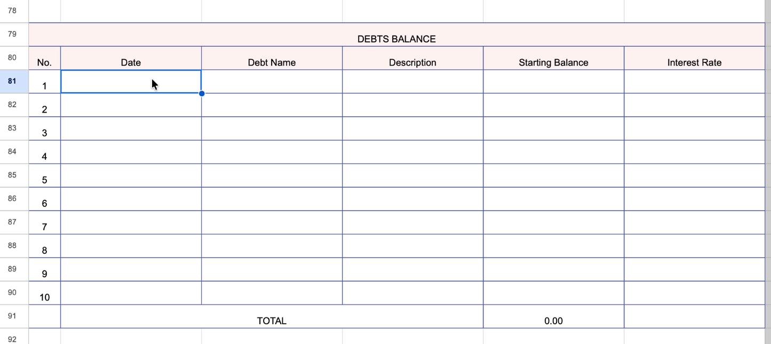The image size is (771, 344).
Task: Select row header 79
Action: click(x=14, y=35)
